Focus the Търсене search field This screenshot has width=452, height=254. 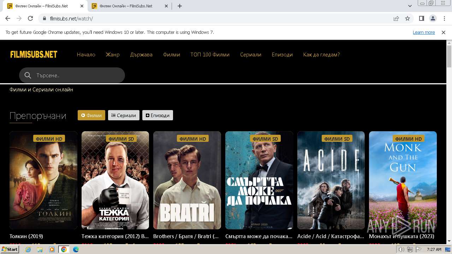coord(72,75)
